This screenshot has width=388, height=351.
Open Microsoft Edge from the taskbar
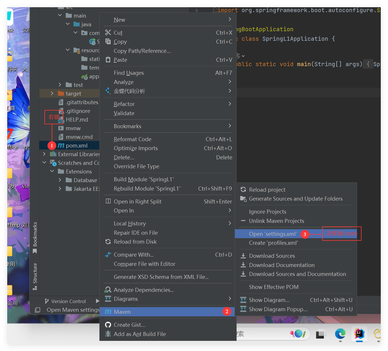(340, 334)
